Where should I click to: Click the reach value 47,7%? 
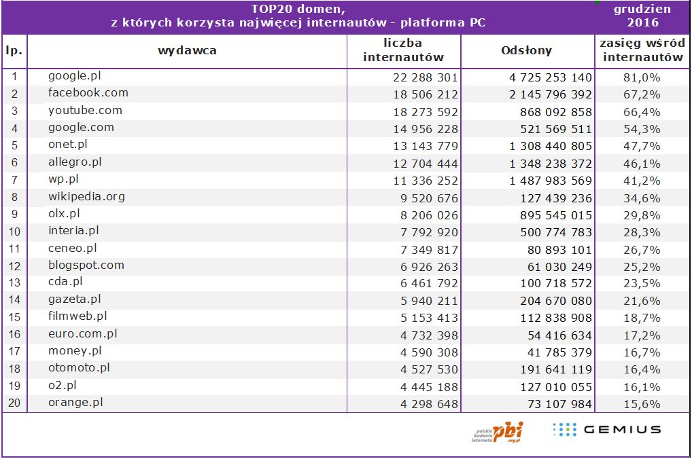(x=642, y=147)
